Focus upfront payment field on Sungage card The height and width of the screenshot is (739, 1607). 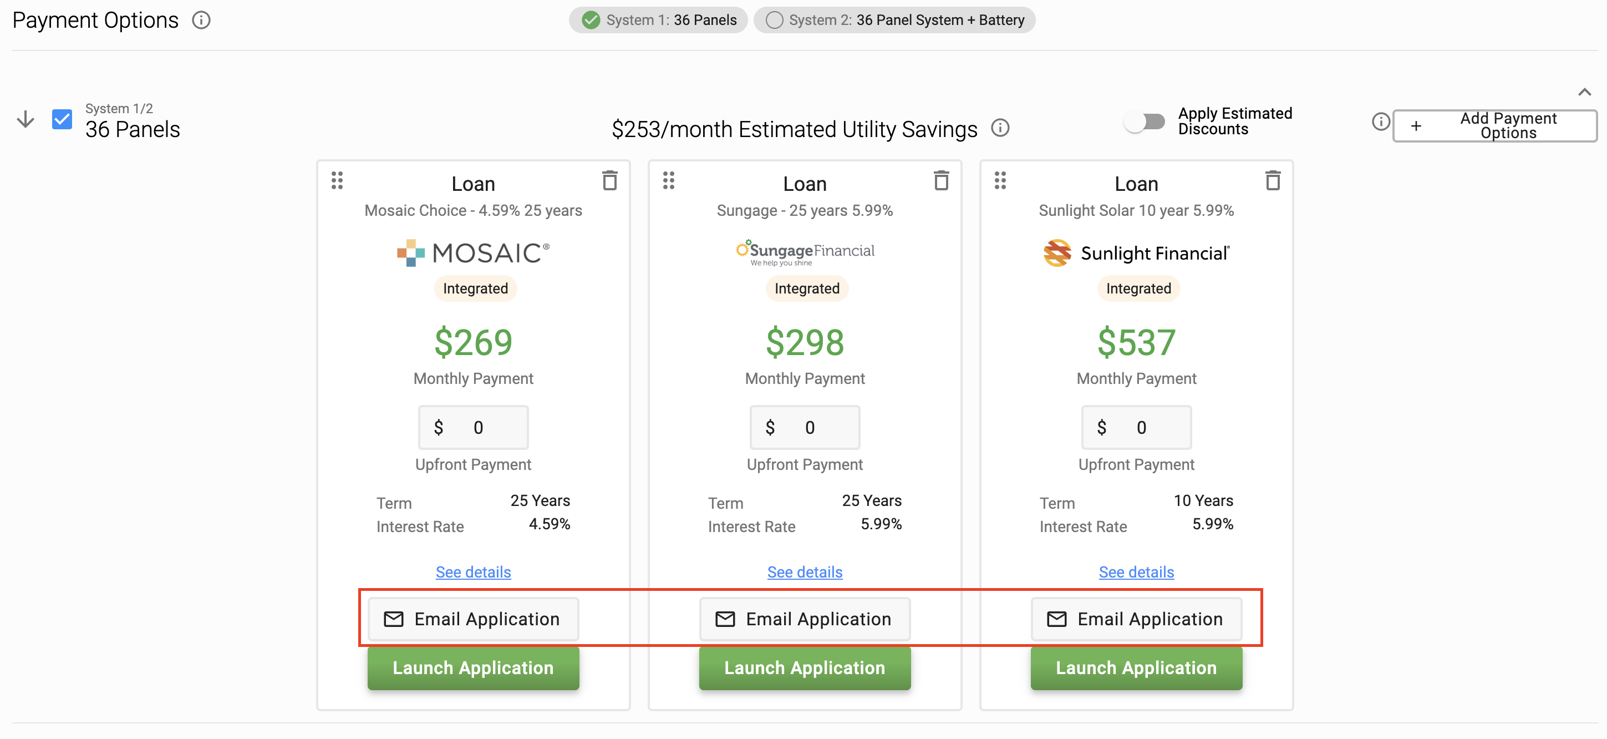tap(805, 428)
